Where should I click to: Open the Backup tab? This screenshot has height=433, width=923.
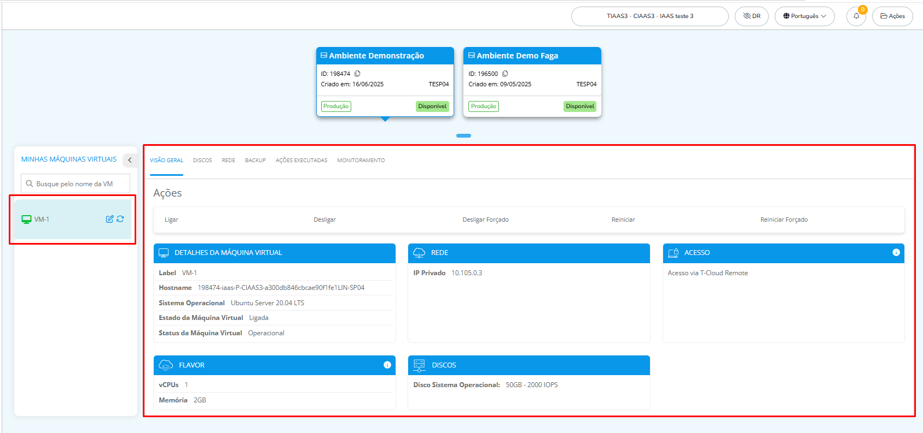(256, 161)
